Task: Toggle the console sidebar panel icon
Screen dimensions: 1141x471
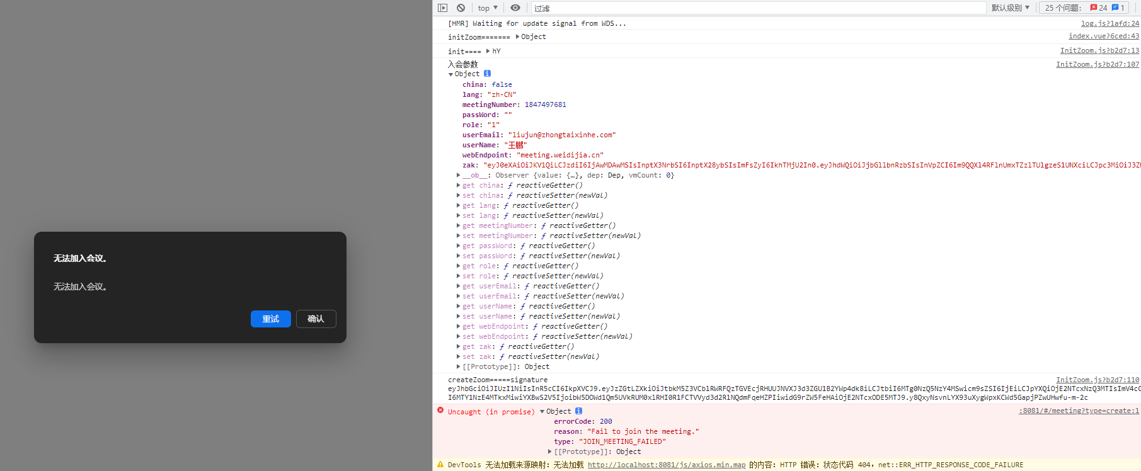Action: (x=443, y=8)
